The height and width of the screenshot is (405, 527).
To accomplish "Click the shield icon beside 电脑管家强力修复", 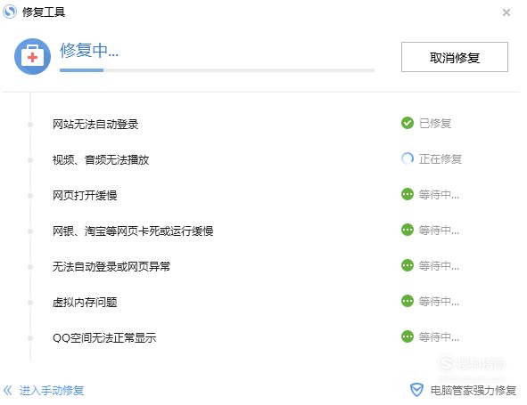I will pos(416,390).
